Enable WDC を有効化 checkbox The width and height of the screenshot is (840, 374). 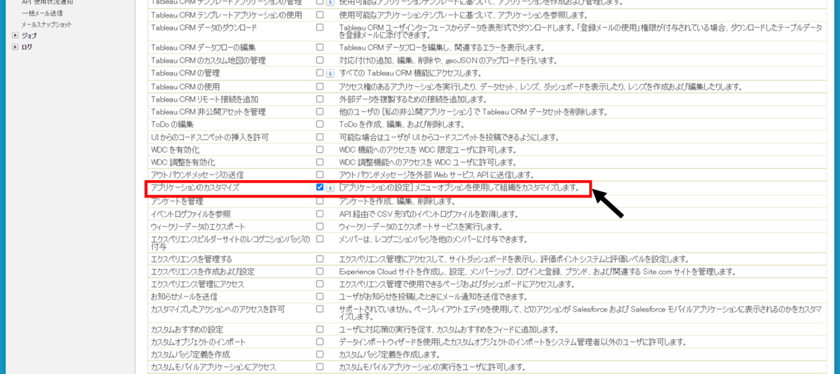tap(320, 149)
